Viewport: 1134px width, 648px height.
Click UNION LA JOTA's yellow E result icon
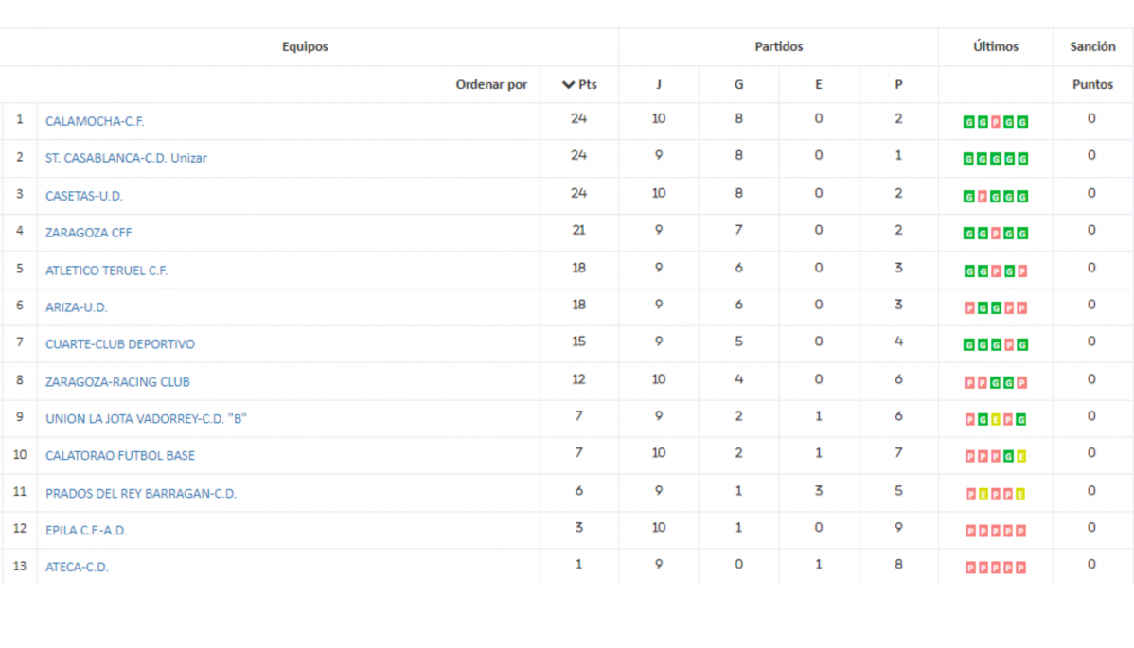coord(996,420)
